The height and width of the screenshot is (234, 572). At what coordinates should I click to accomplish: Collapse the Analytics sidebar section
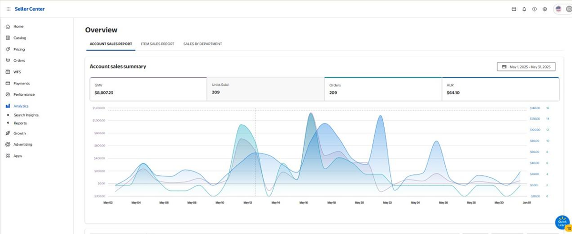tap(20, 106)
